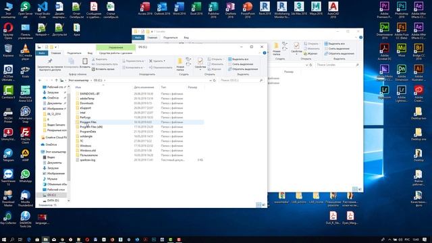Toggle details view in back Explorer window
Screen dimensions: 432x243
pos(355,189)
